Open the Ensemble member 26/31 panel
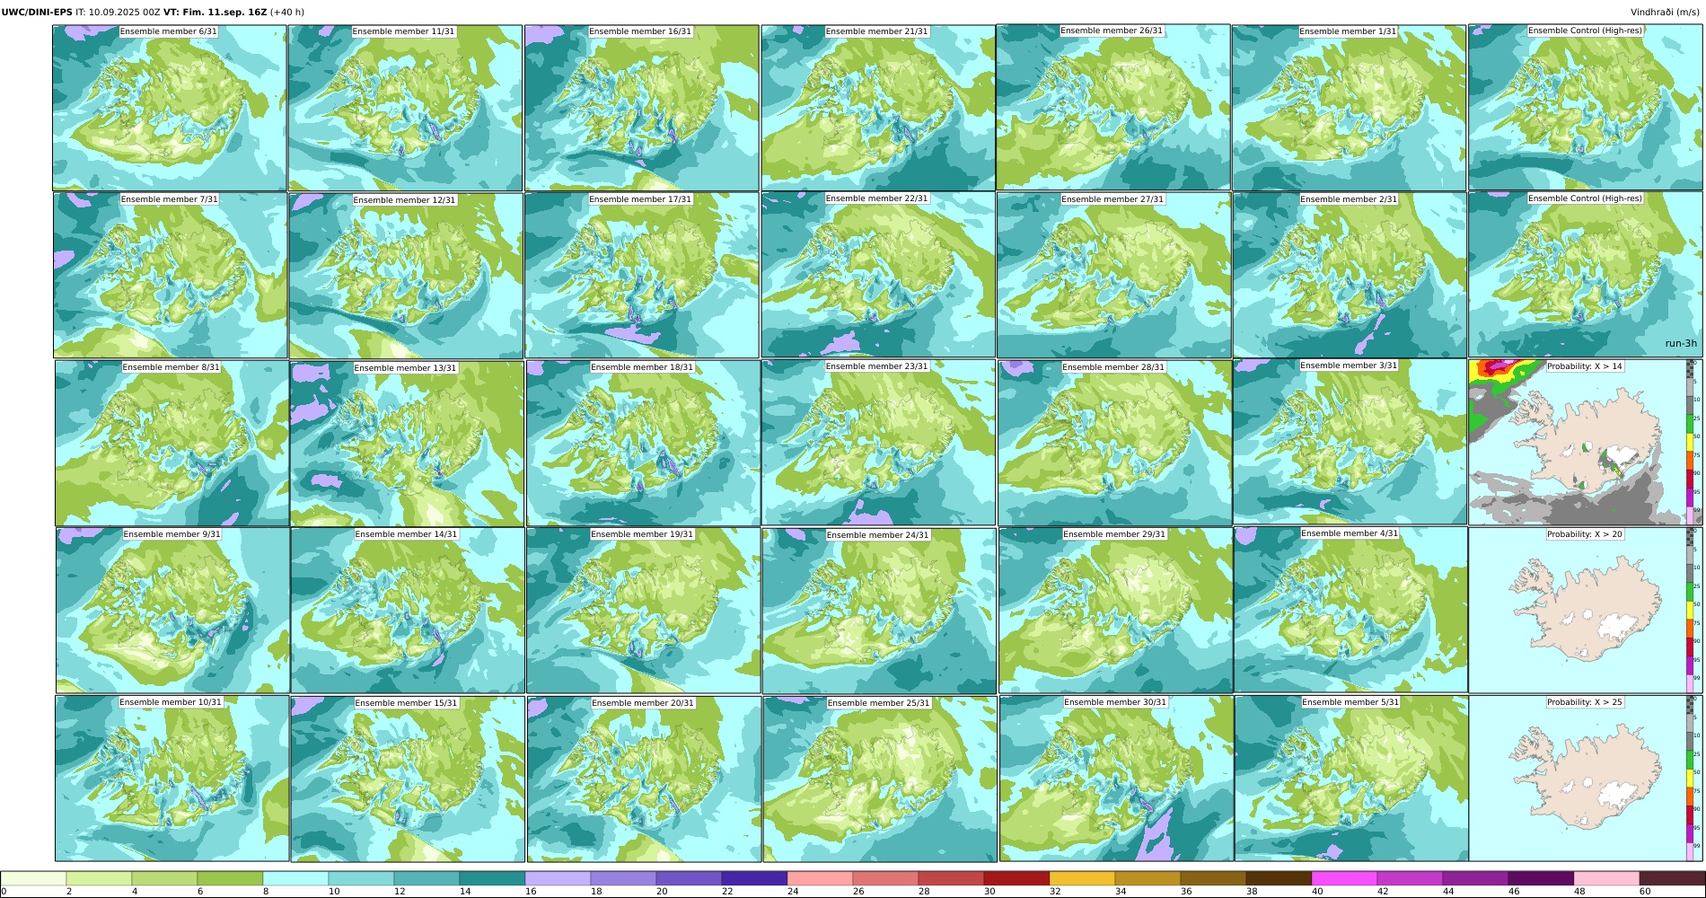This screenshot has height=898, width=1706. click(1113, 107)
